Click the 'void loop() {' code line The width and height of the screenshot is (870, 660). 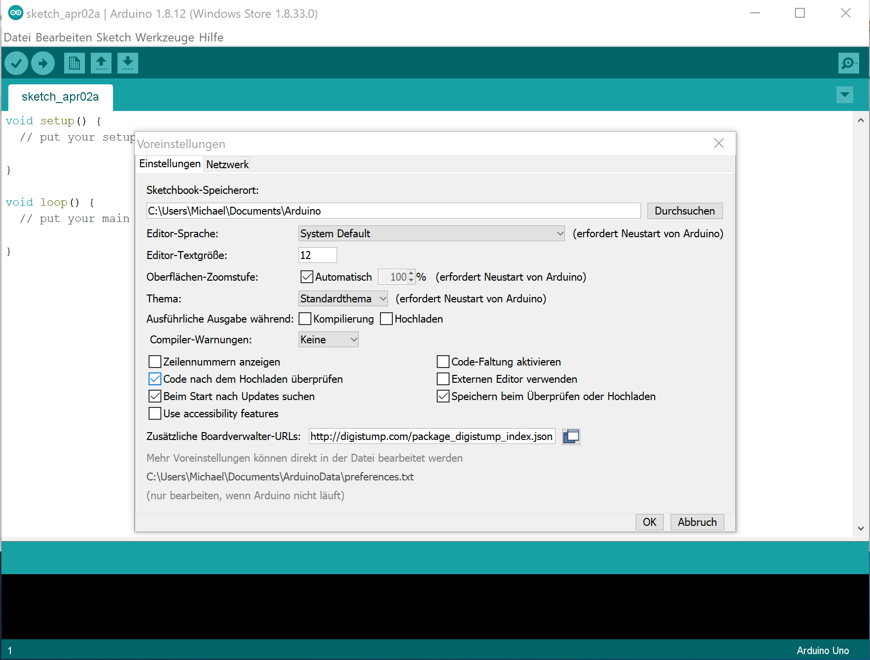pos(50,202)
